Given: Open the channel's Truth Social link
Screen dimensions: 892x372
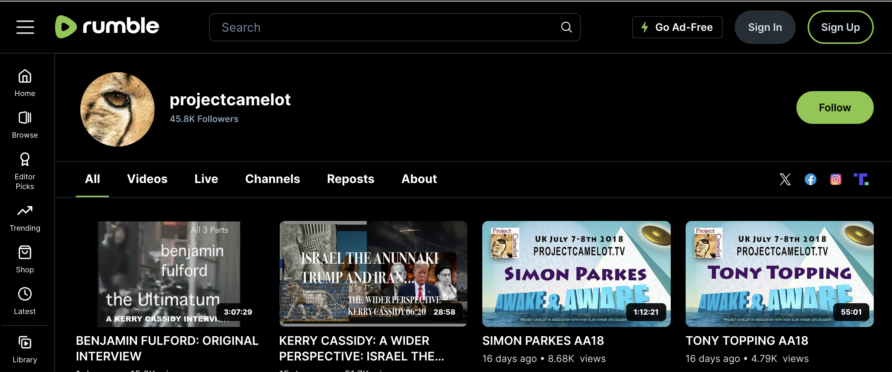Looking at the screenshot, I should pos(861,179).
